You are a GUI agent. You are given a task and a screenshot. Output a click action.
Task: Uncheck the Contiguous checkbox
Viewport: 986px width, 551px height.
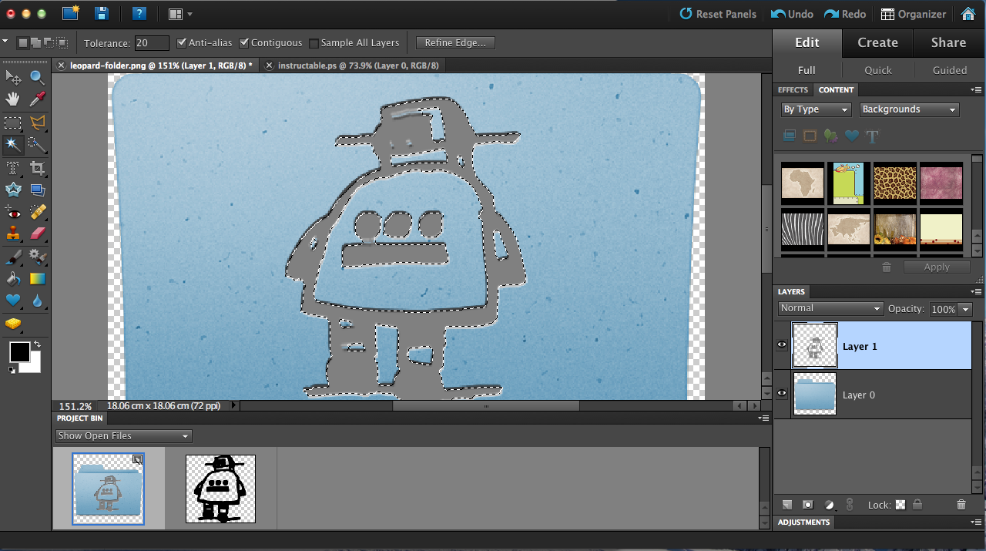[244, 43]
